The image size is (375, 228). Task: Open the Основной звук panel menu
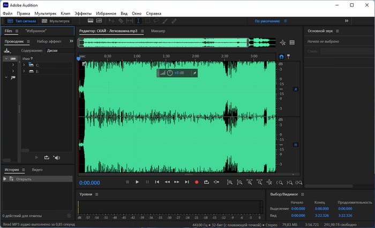click(x=337, y=31)
